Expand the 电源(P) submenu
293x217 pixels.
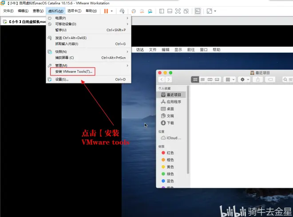89,18
